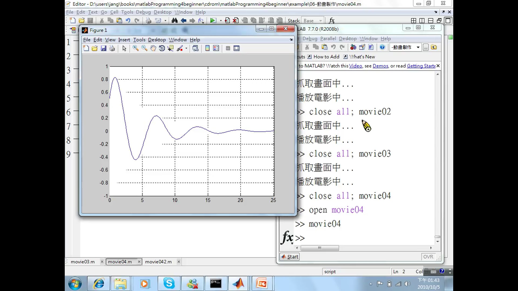Toggle Insert Legend in Figure toolbar
This screenshot has height=291, width=518.
[216, 48]
